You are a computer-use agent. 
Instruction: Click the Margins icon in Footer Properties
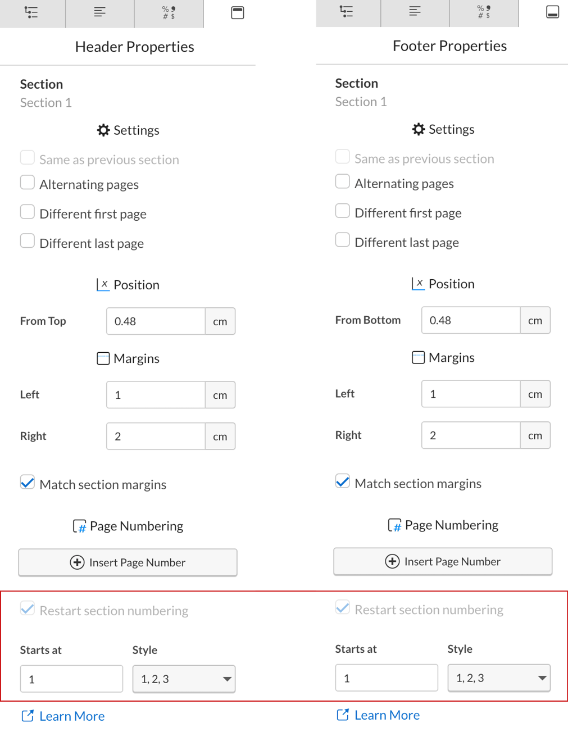click(x=418, y=357)
